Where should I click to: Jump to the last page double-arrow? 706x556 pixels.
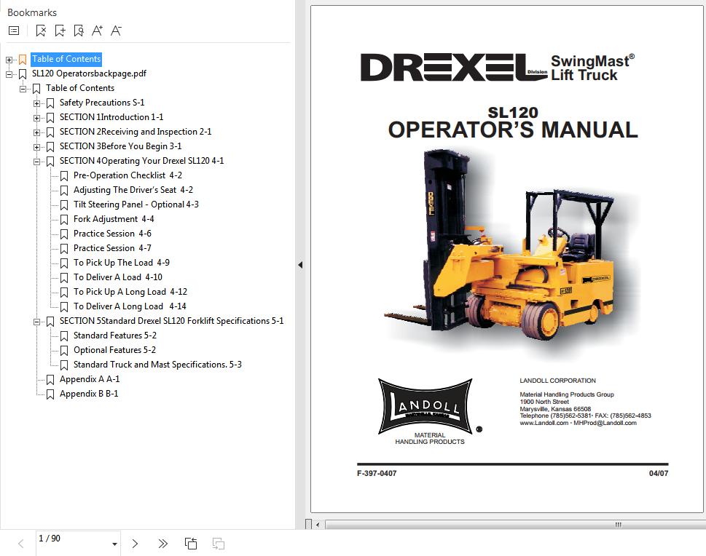tap(163, 544)
